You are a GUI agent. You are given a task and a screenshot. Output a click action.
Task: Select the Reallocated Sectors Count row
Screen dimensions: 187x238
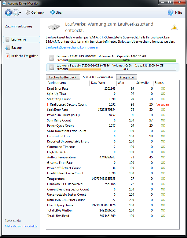(x=113, y=104)
